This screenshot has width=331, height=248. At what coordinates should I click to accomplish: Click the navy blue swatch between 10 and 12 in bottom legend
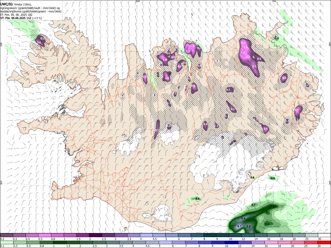point(231,242)
